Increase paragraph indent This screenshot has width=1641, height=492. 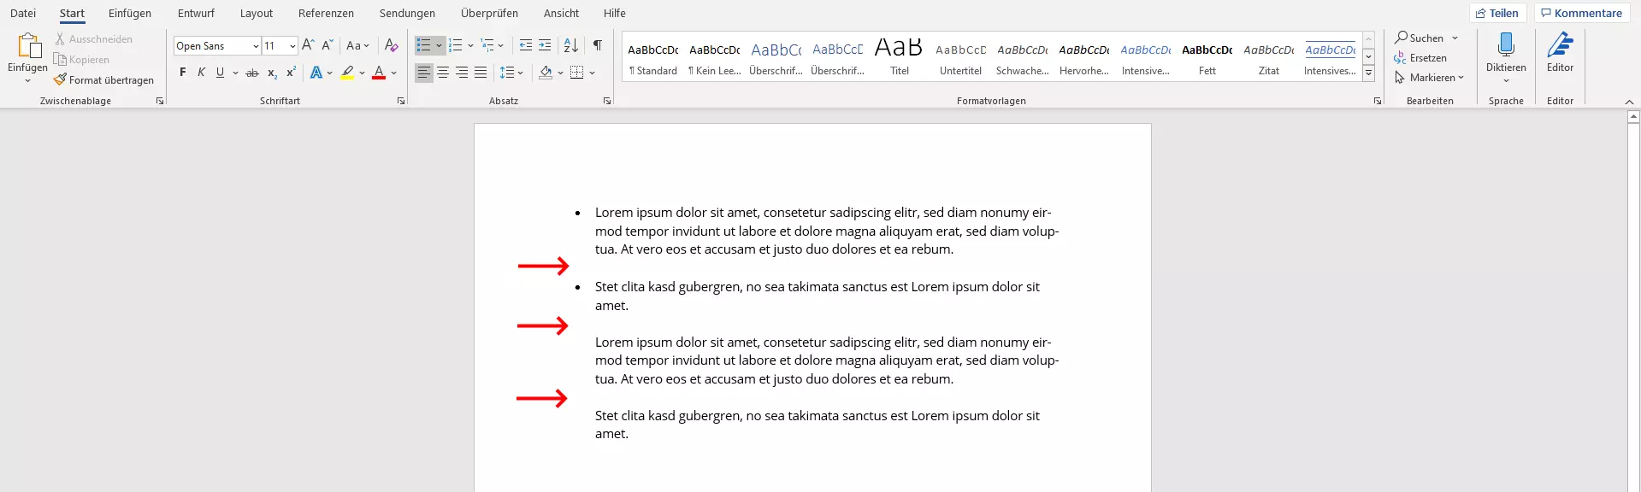[545, 45]
